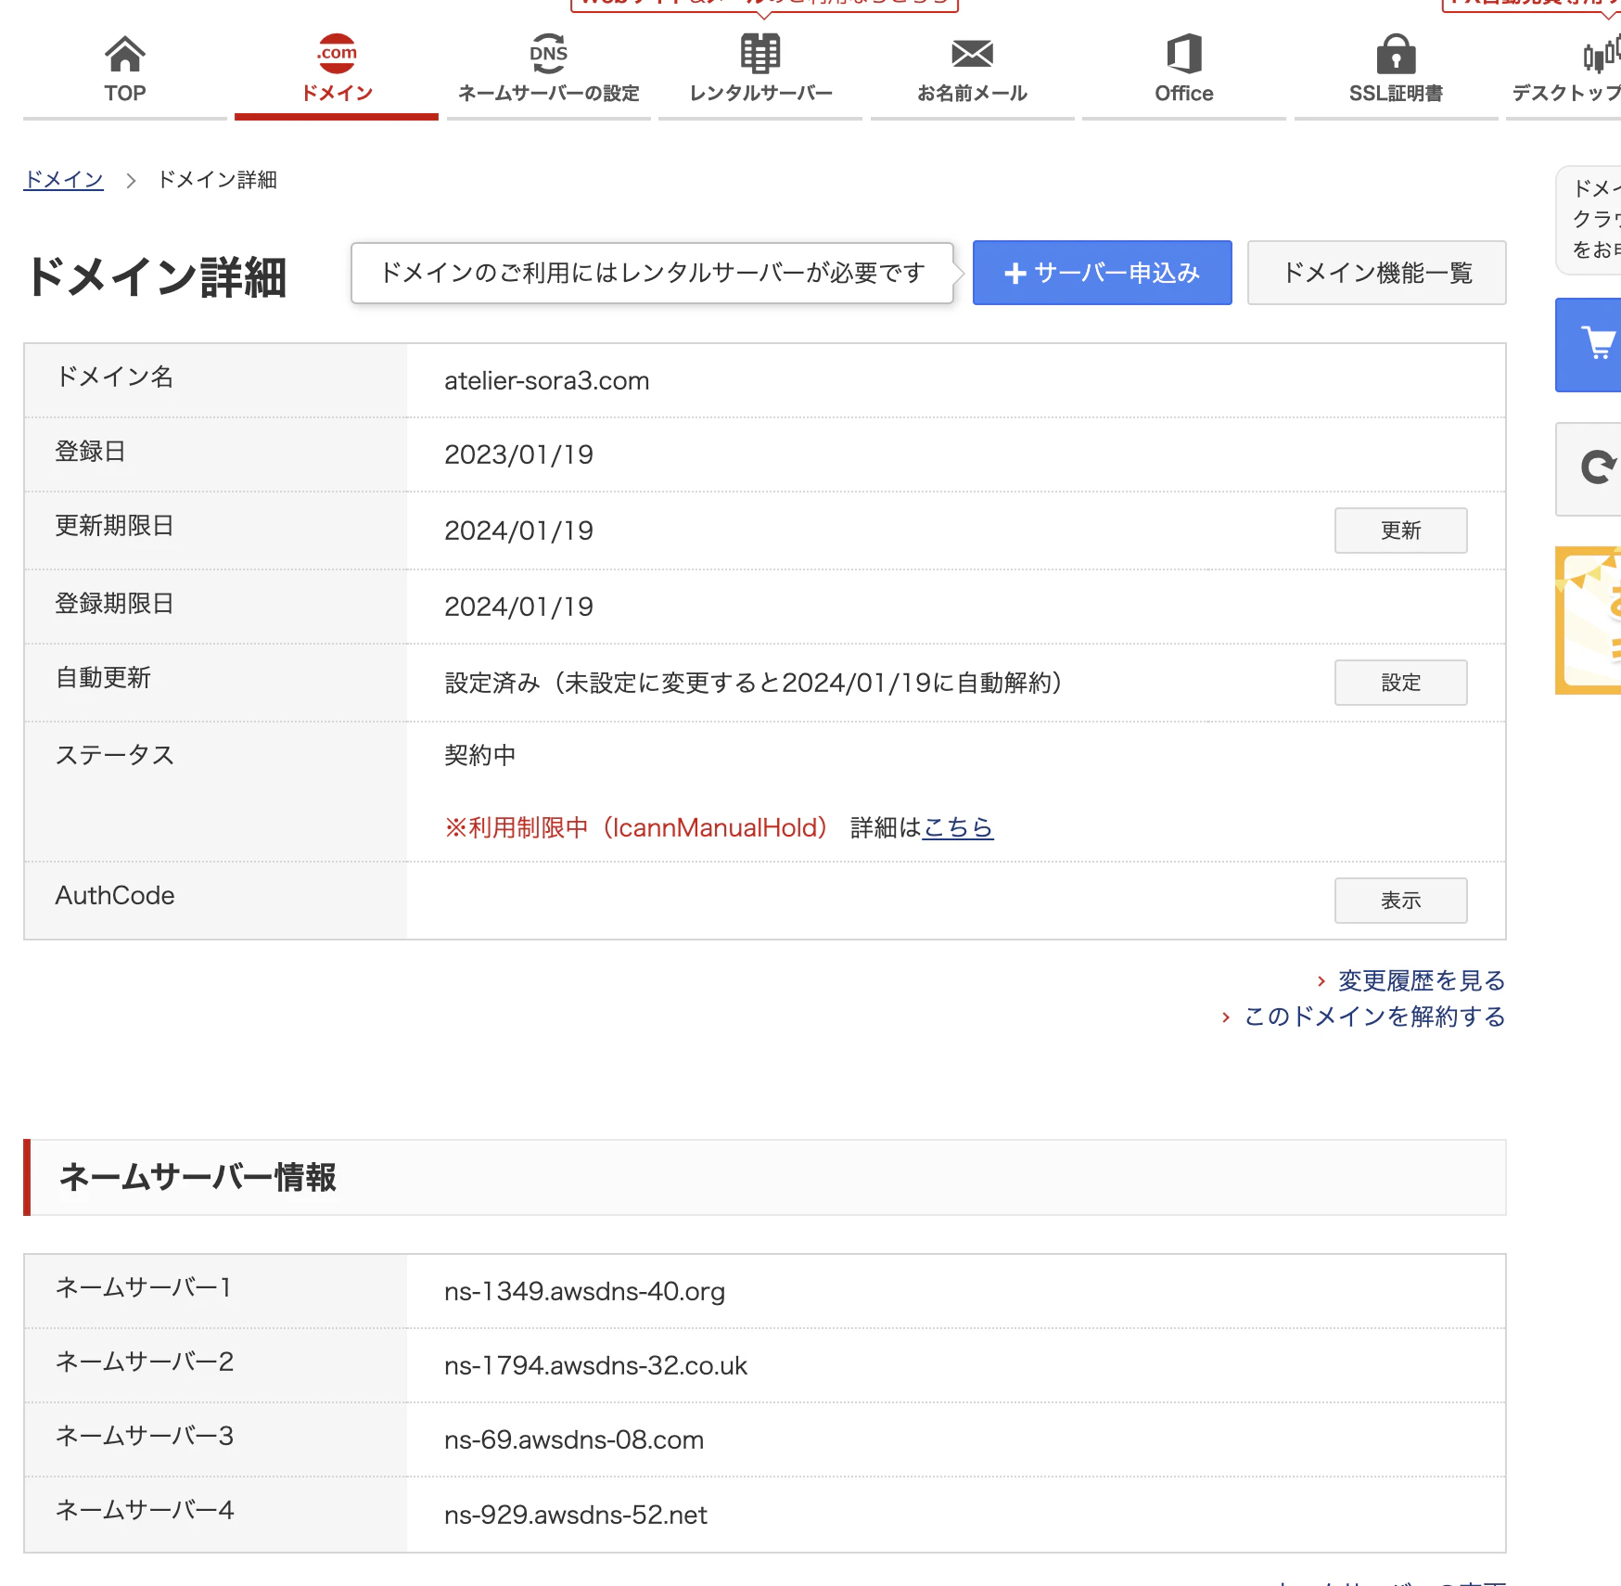Click このドメインを解約する link

[x=1374, y=1017]
